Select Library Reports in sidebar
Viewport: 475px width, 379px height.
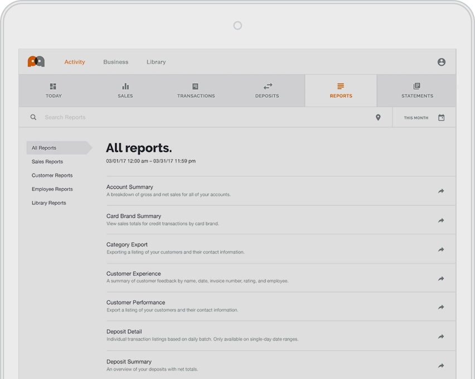[x=49, y=203]
